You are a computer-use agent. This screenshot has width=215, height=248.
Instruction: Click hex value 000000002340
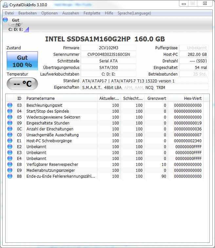(188, 141)
